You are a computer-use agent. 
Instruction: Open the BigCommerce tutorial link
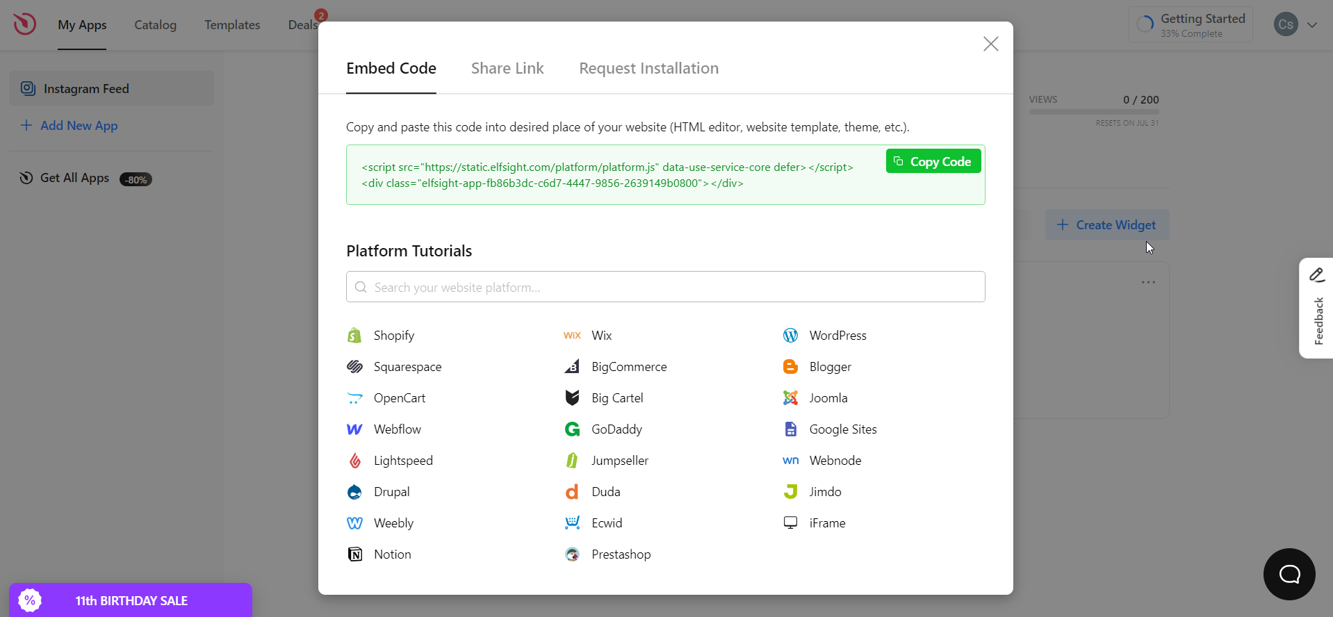[x=629, y=367]
